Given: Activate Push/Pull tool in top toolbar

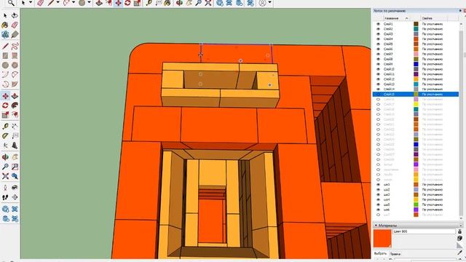Looking at the screenshot, I should click(x=99, y=3).
